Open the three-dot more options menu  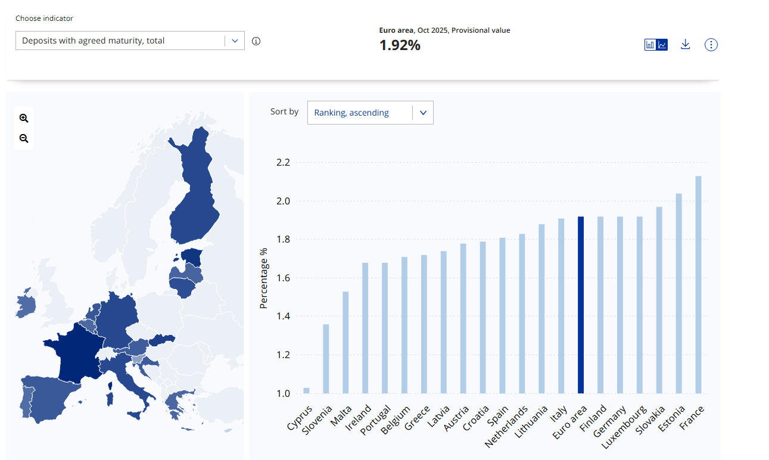click(x=711, y=45)
